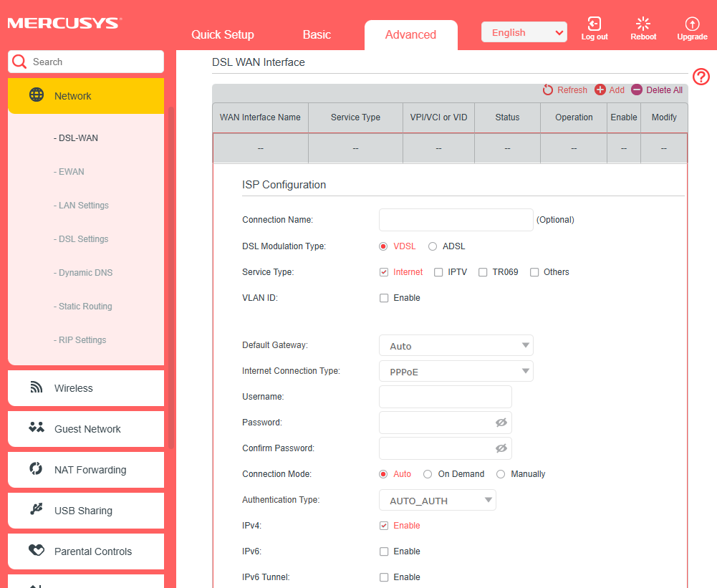Click the Password field

pyautogui.click(x=446, y=423)
